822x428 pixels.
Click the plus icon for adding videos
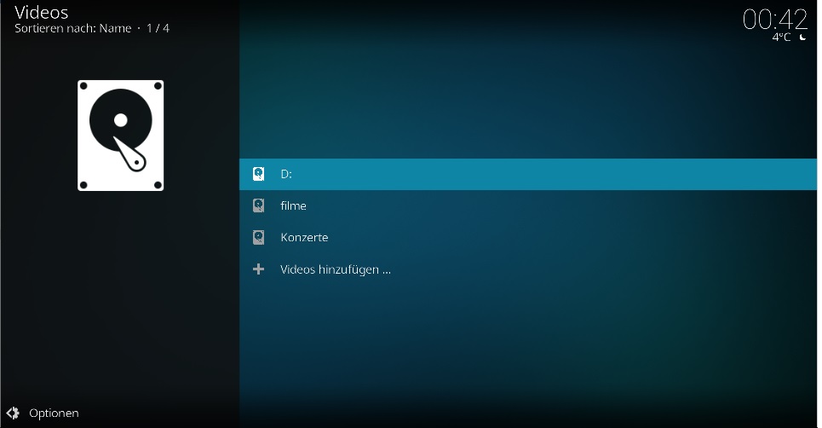(258, 269)
